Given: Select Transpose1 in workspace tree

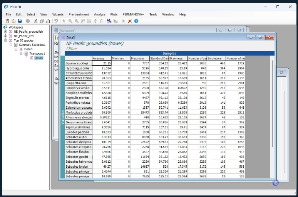Looking at the screenshot, I should (37, 54).
